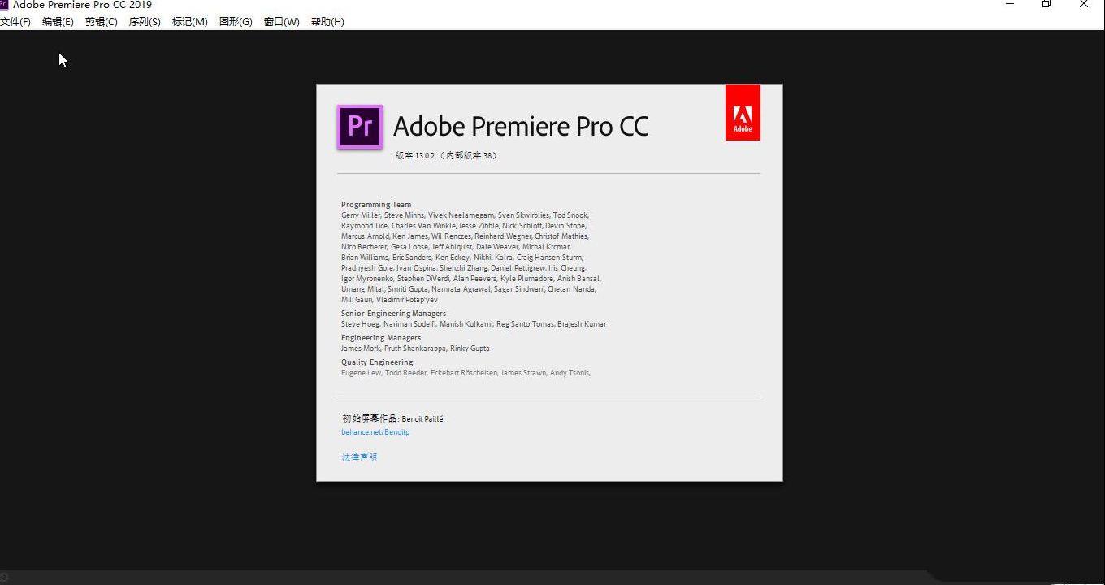Click the 剪辑(C) menu item
The height and width of the screenshot is (585, 1105).
tap(102, 22)
